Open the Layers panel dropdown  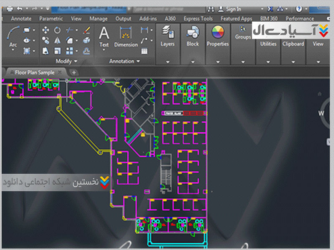167,62
